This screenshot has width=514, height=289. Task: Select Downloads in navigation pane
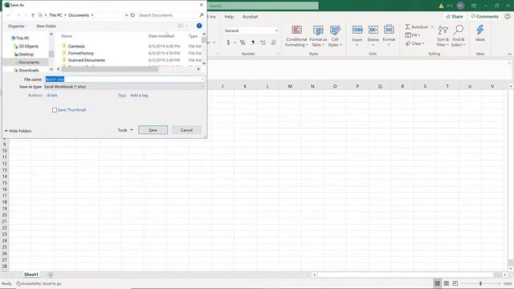point(29,71)
